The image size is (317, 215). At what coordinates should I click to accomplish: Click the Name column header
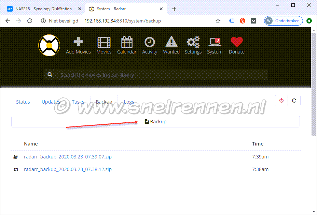[x=31, y=144]
